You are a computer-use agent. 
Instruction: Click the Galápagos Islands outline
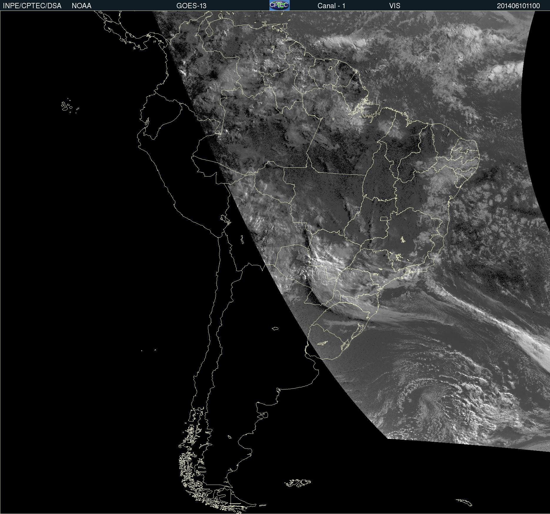pyautogui.click(x=66, y=106)
